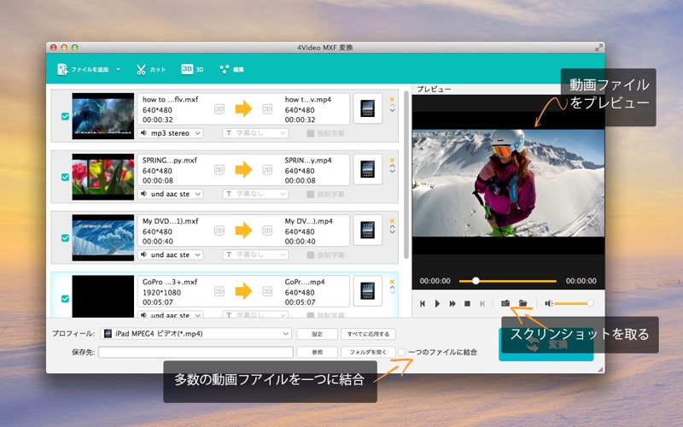Remove My DVD...1).mxf with orange X
This screenshot has height=427, width=683.
[x=392, y=220]
